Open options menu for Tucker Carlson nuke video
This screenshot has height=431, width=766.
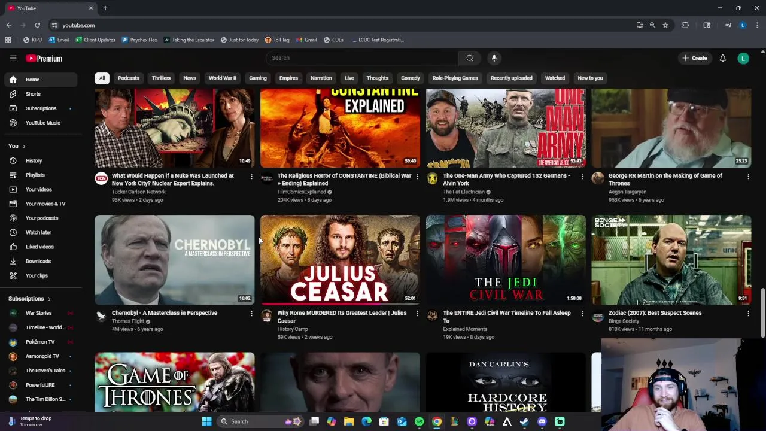pos(251,176)
